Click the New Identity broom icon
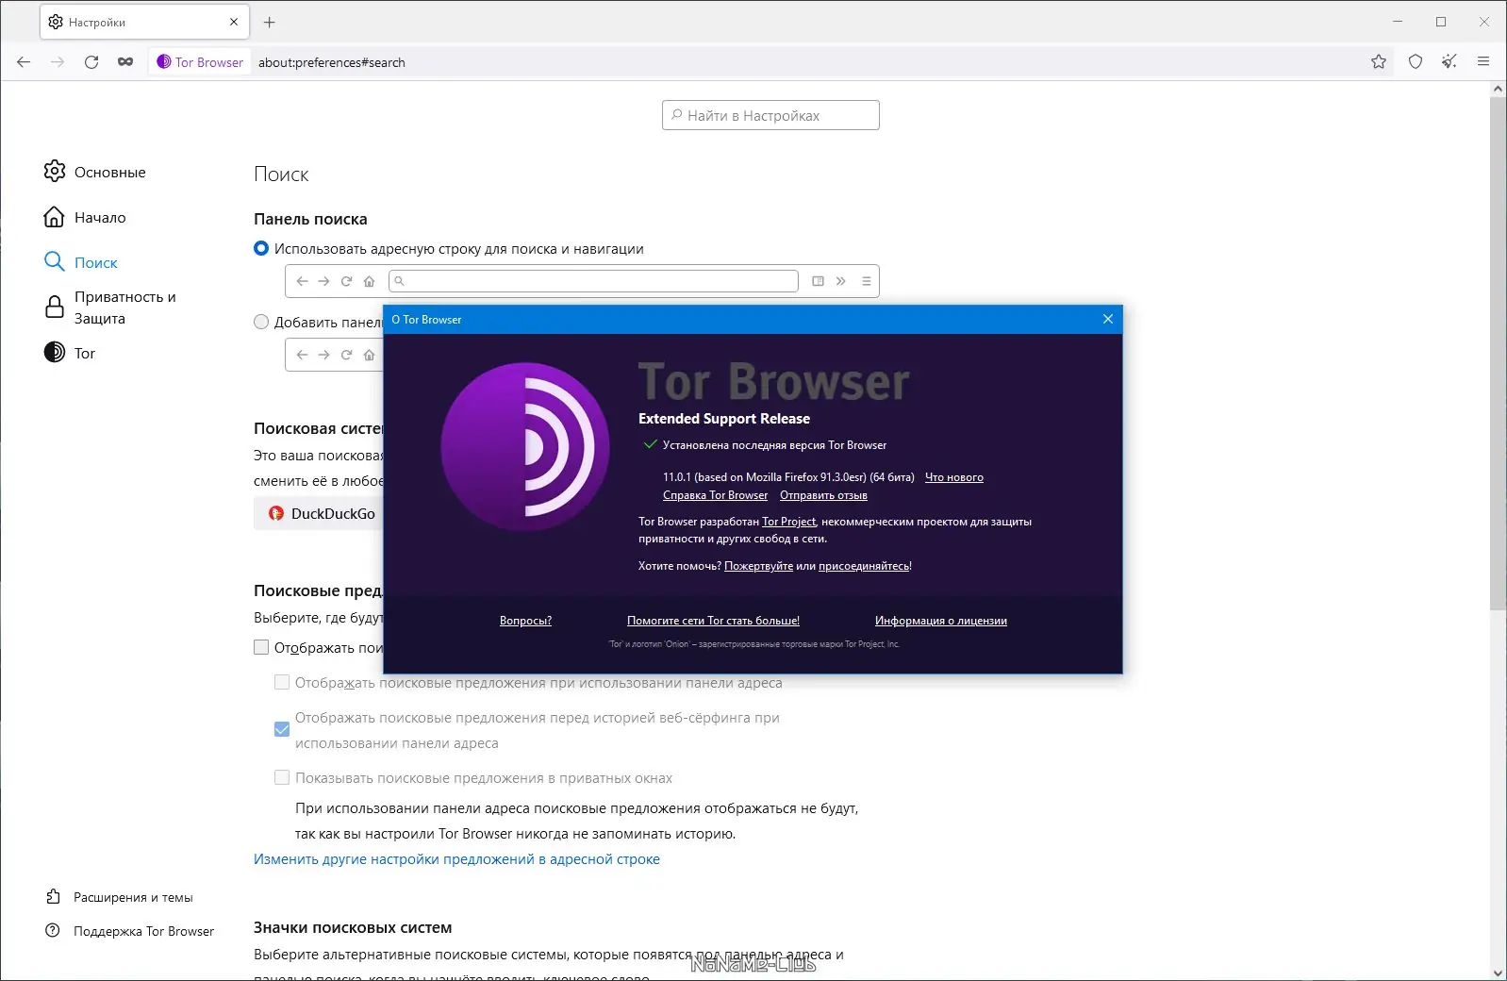 1449,62
